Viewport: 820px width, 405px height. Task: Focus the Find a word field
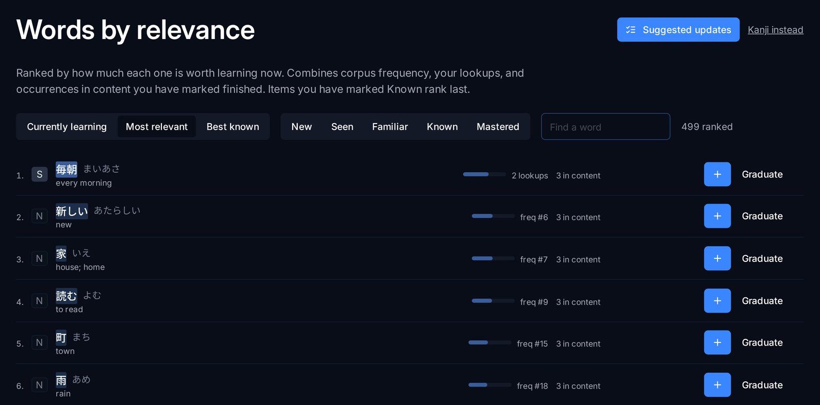605,127
